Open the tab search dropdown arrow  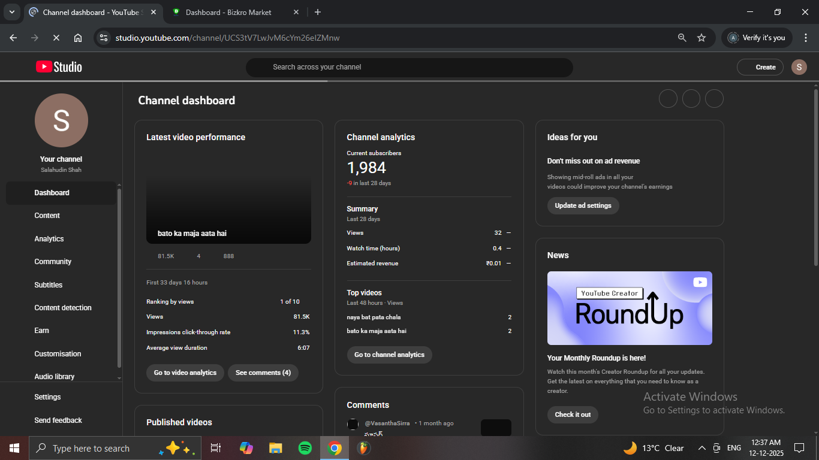[x=11, y=12]
